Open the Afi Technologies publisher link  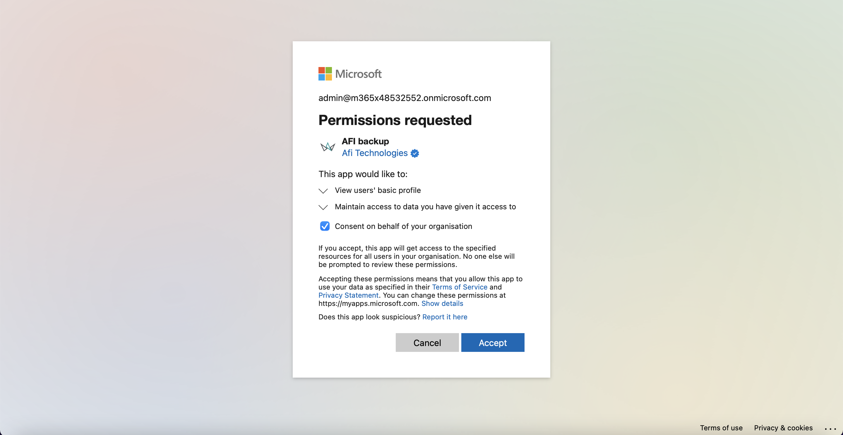[375, 153]
